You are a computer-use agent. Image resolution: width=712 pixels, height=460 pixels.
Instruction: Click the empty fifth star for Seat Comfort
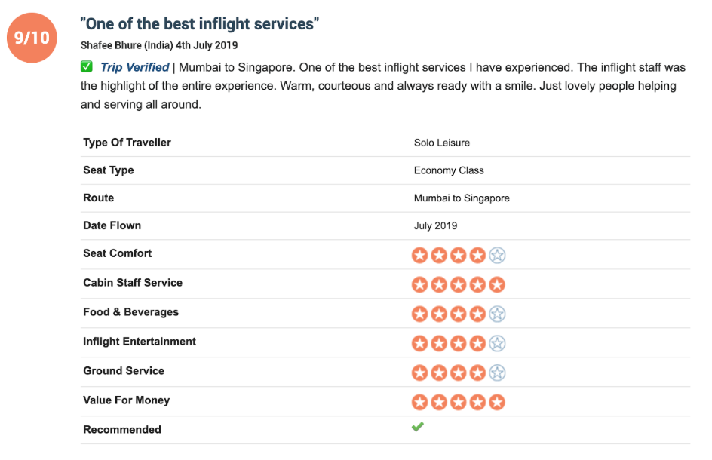497,255
